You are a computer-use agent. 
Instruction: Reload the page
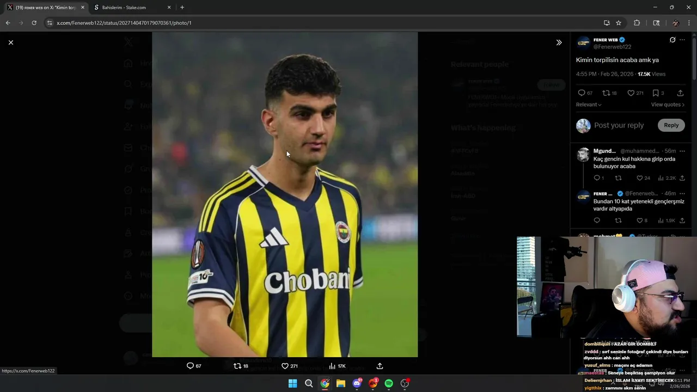point(34,23)
